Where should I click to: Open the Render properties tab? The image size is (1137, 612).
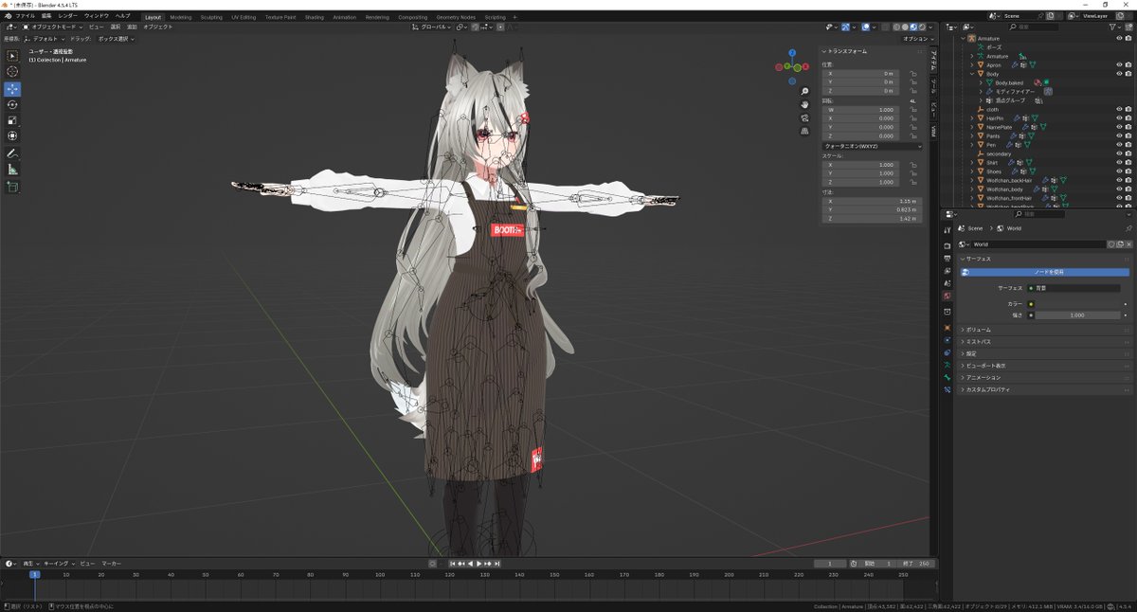(x=947, y=244)
